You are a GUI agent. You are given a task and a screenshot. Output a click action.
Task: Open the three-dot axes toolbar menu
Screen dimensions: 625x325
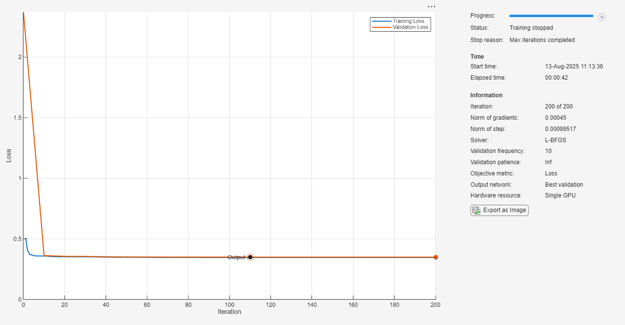(431, 6)
